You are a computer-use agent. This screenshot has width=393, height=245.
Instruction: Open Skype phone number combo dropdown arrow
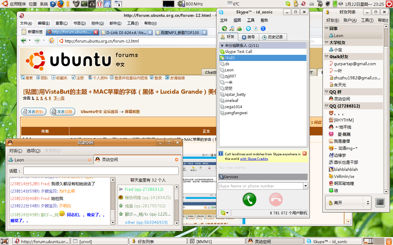pyautogui.click(x=305, y=186)
